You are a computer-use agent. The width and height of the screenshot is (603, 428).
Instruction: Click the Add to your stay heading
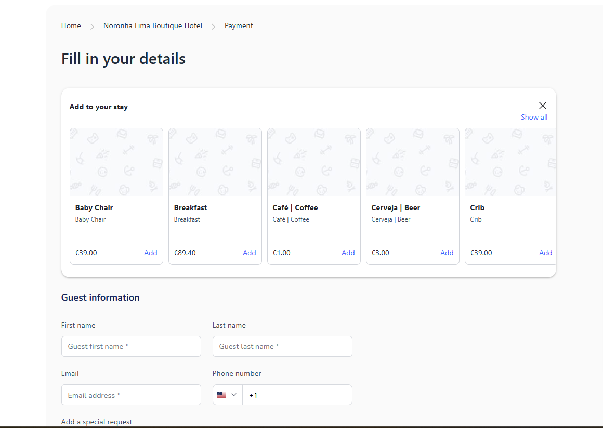tap(98, 107)
